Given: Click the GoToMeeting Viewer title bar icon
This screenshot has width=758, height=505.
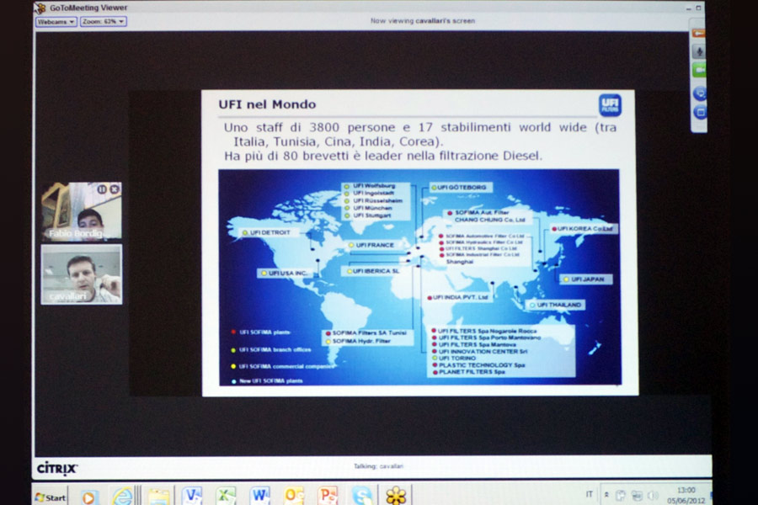Looking at the screenshot, I should point(40,8).
